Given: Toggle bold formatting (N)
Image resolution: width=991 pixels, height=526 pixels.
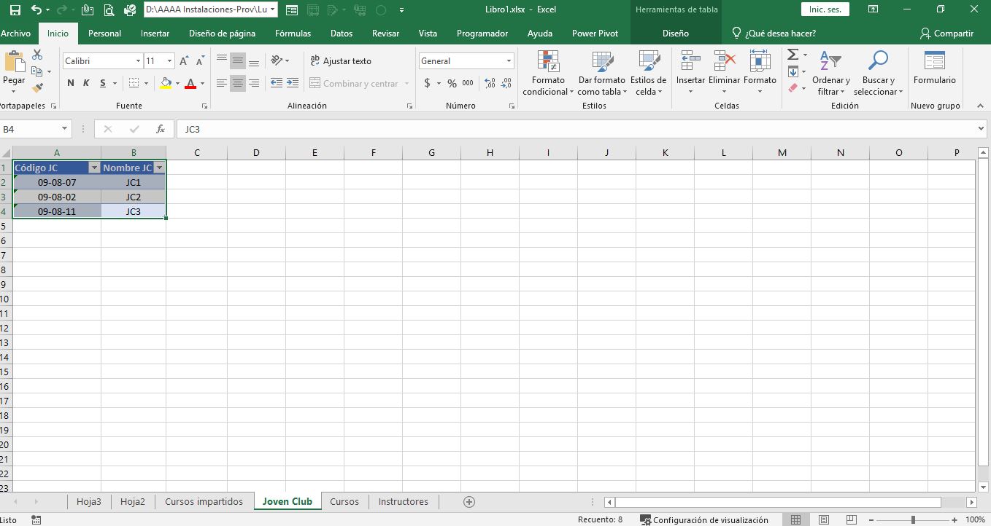Looking at the screenshot, I should pyautogui.click(x=71, y=83).
